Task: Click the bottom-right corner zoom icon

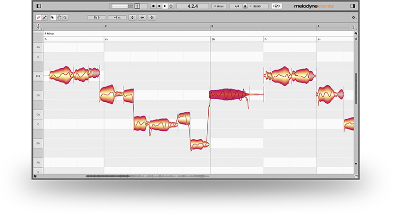Action: (356, 176)
